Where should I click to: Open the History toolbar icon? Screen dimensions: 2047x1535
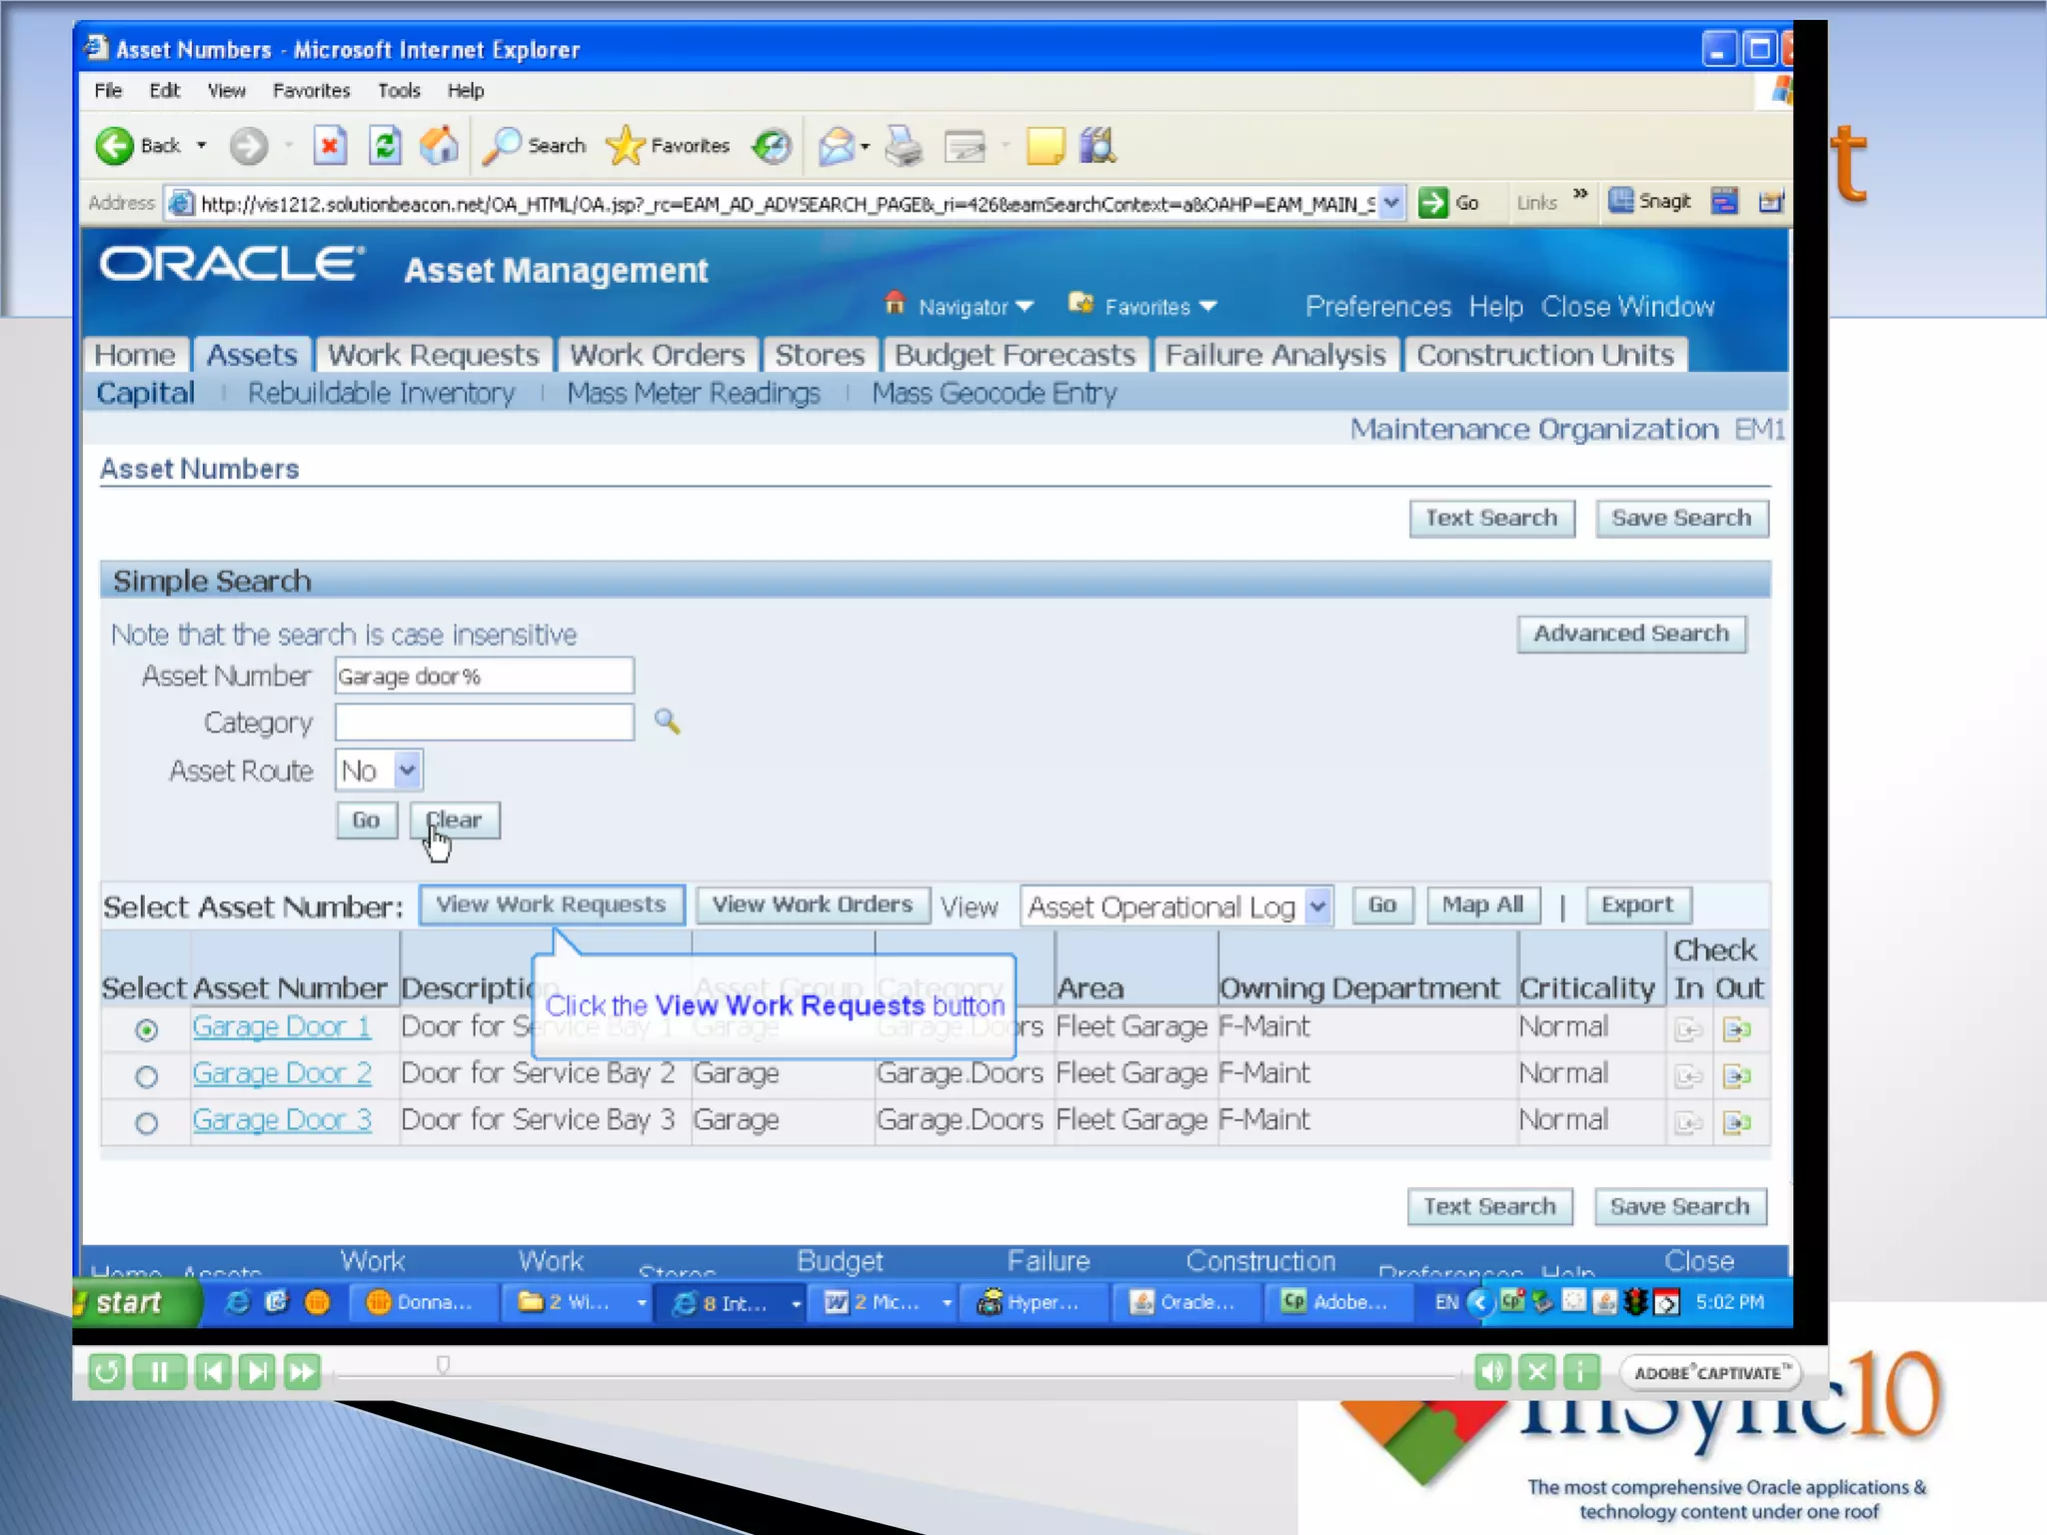click(x=772, y=146)
